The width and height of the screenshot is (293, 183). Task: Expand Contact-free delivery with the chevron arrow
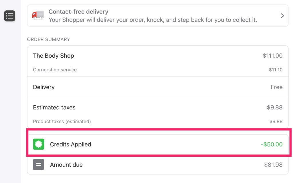point(282,16)
